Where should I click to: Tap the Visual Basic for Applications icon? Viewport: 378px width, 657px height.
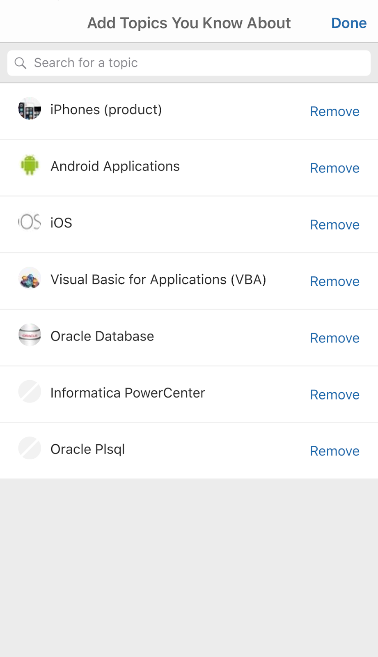[30, 279]
